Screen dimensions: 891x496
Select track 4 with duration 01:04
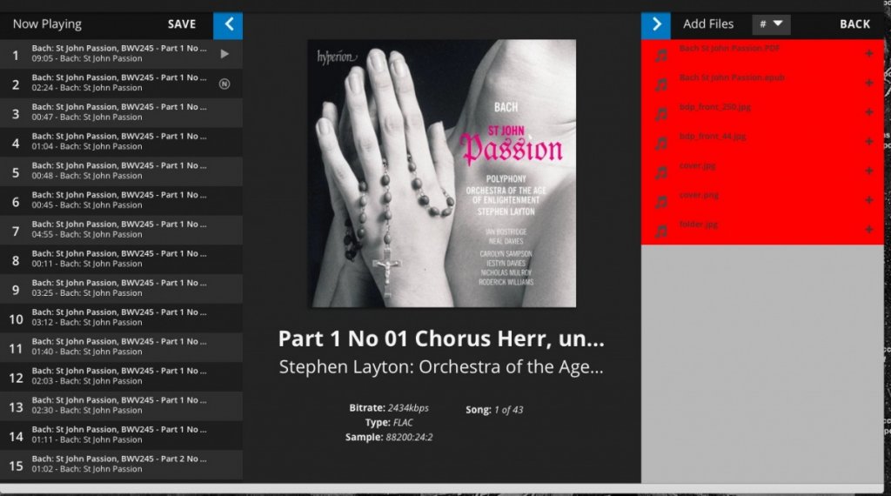(121, 142)
